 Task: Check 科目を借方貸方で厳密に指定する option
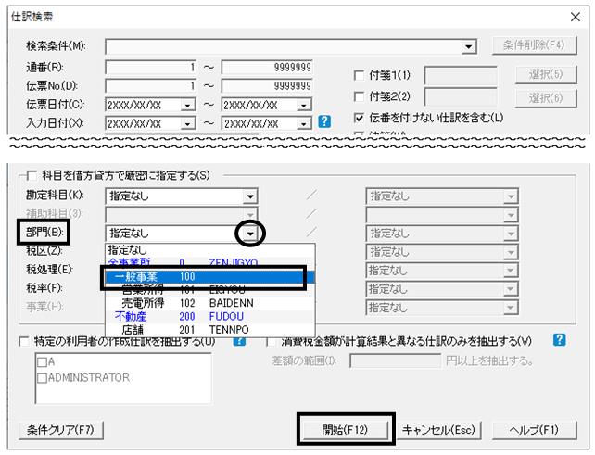32,175
